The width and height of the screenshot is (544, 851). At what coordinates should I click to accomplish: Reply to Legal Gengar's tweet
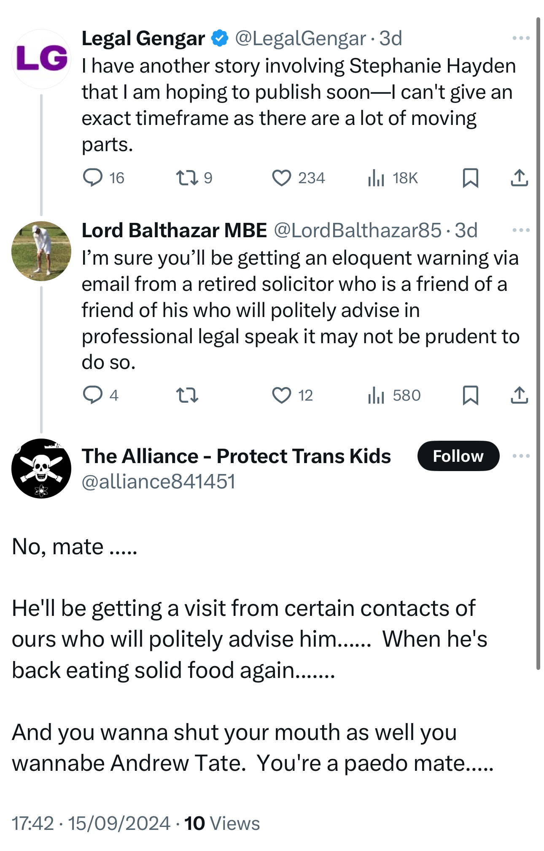coord(92,178)
